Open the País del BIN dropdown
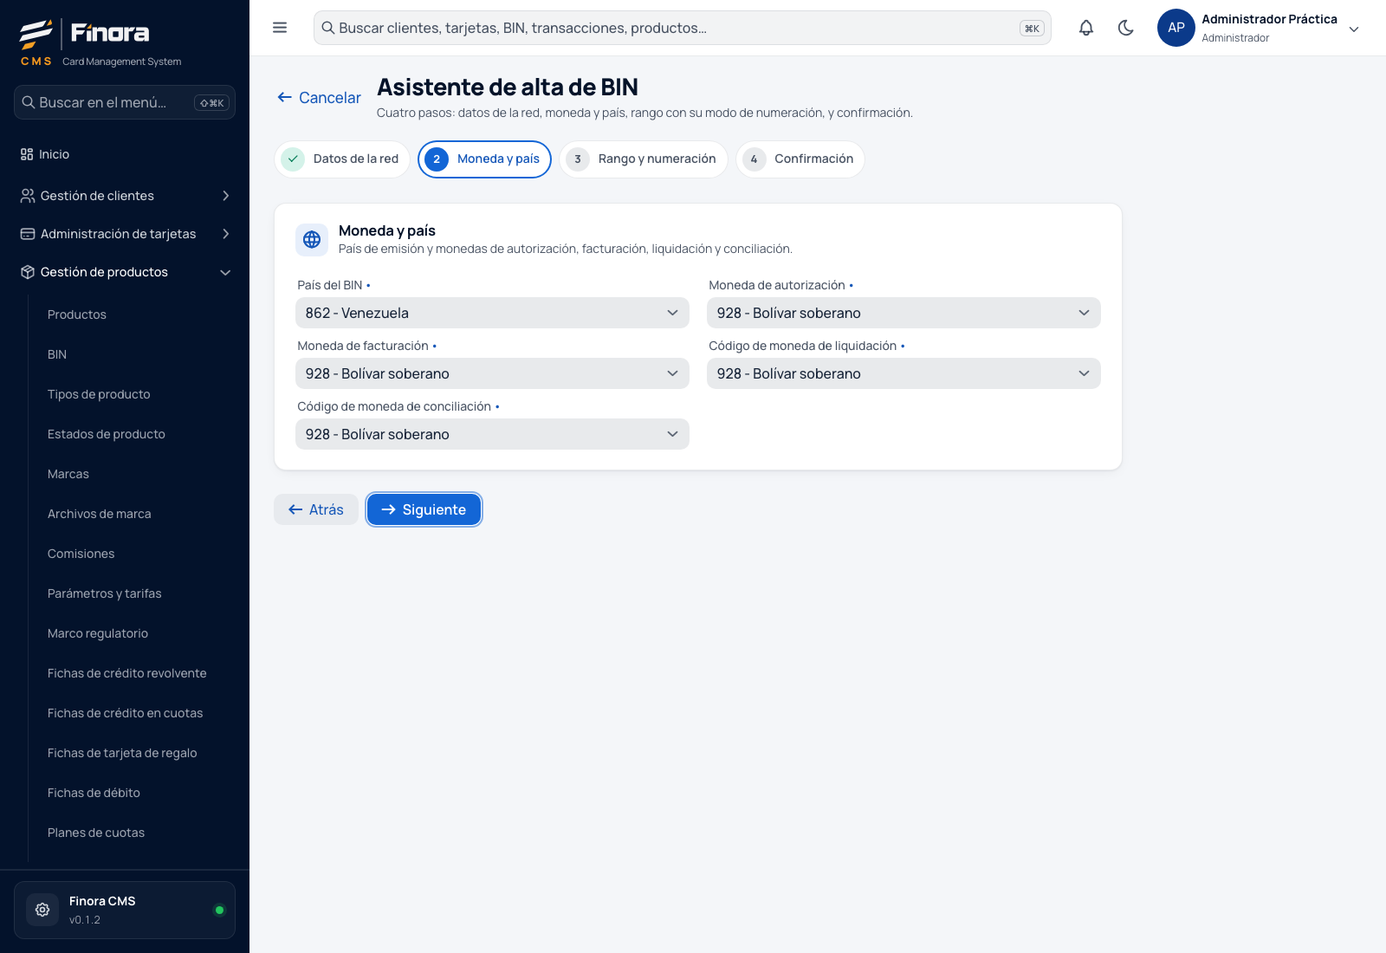The height and width of the screenshot is (953, 1386). (x=492, y=313)
